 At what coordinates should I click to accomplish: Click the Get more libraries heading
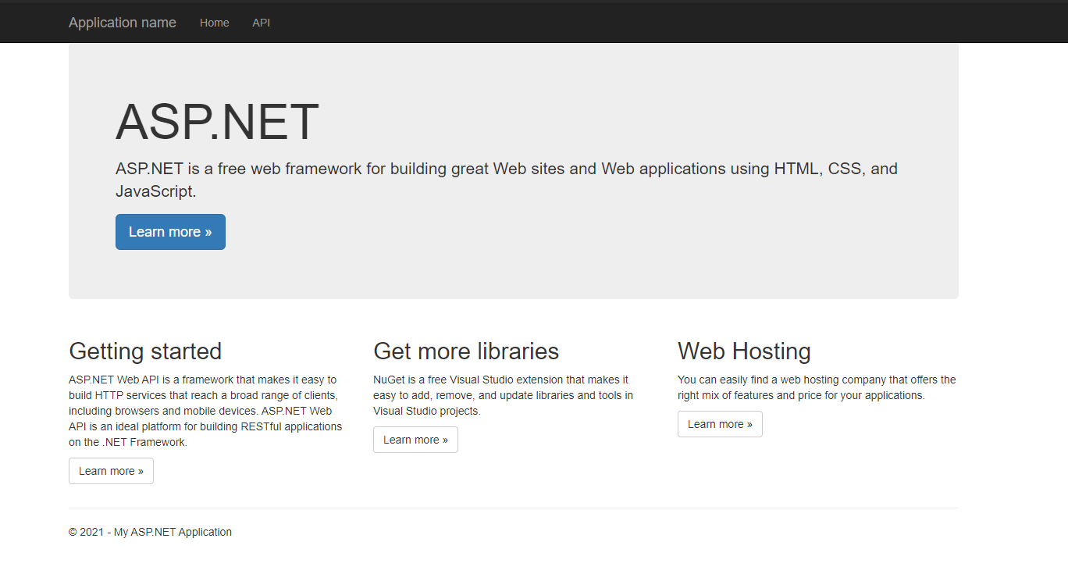tap(466, 351)
